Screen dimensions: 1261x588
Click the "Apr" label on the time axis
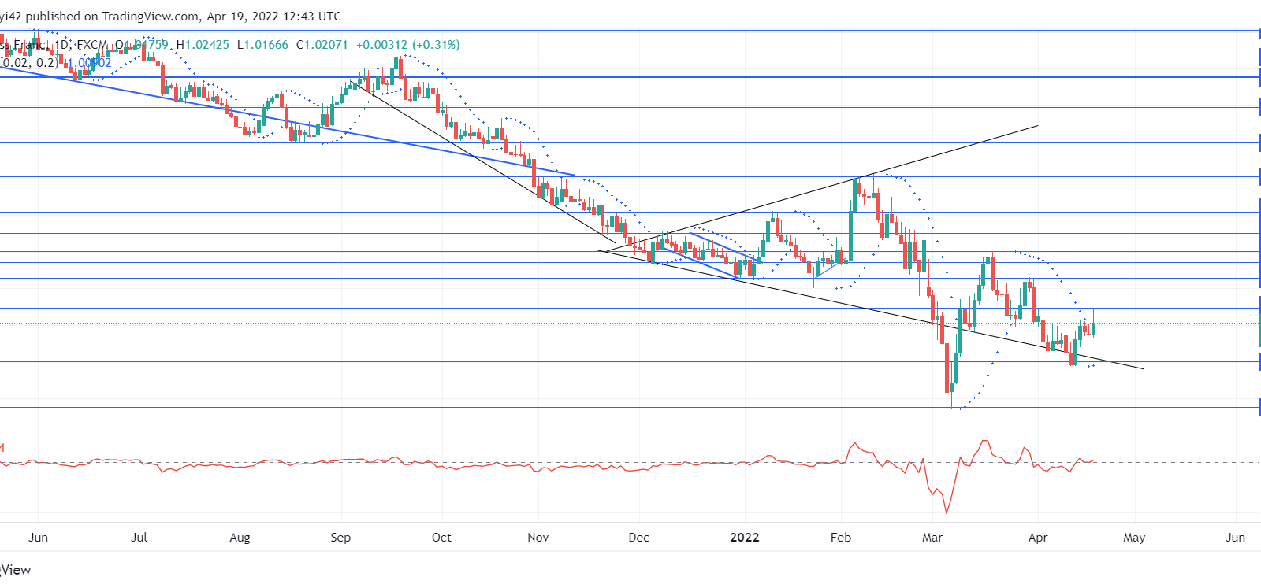[1038, 538]
